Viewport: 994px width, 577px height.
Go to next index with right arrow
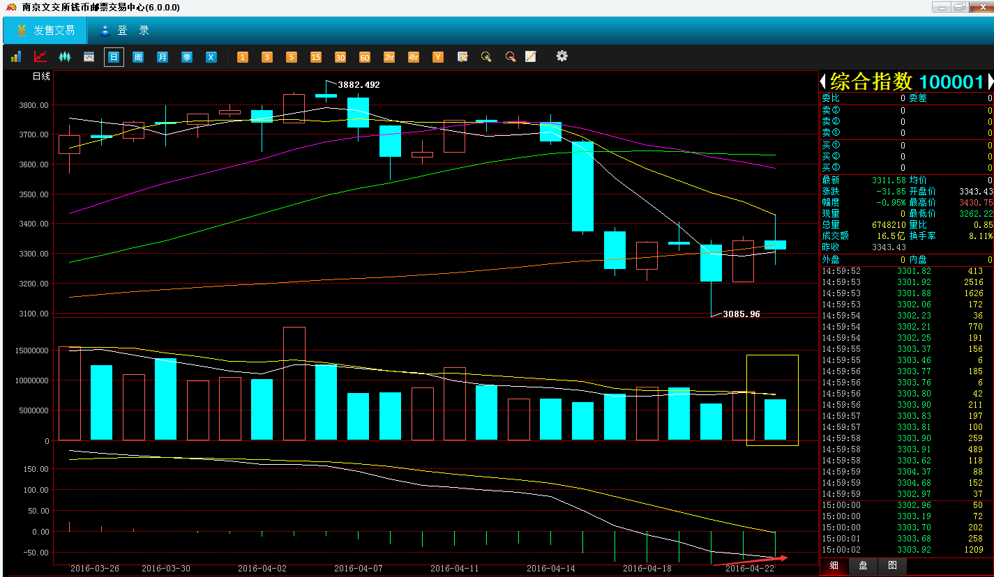point(989,82)
